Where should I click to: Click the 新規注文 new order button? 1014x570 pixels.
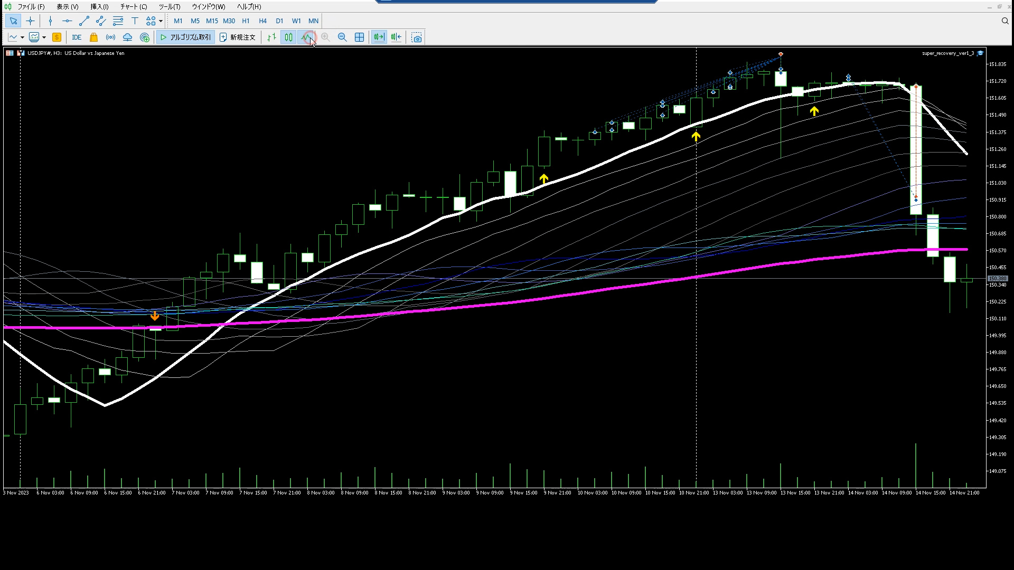click(x=238, y=37)
